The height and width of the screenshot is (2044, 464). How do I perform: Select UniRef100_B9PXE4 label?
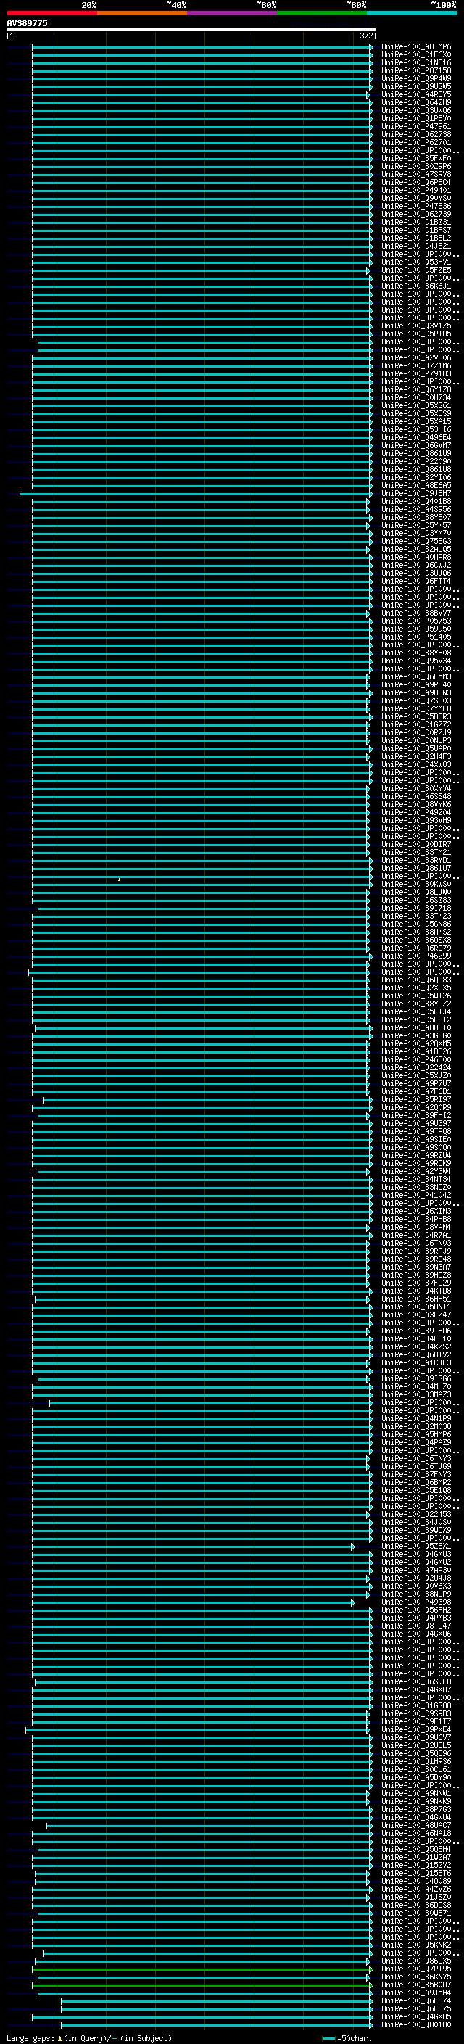point(415,1730)
